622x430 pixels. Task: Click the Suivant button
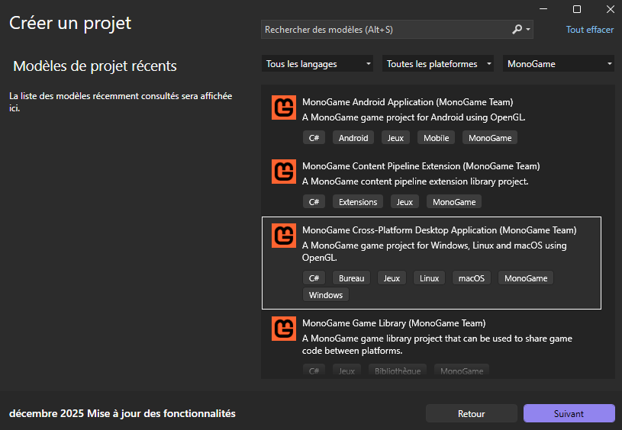click(x=569, y=413)
